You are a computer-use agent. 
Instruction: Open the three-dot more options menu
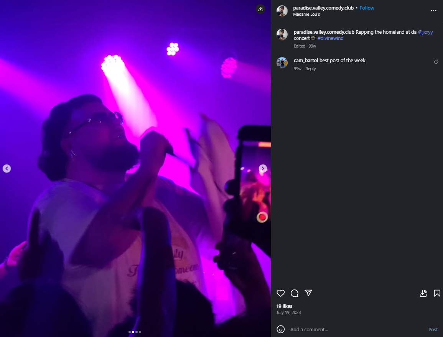[x=433, y=11]
